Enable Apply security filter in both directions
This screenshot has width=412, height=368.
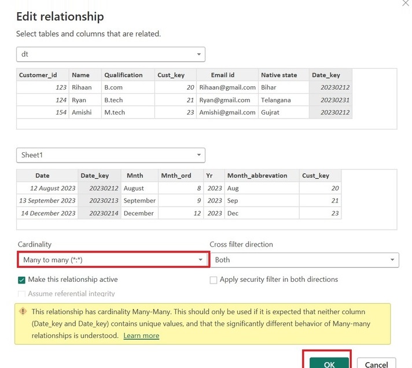tap(214, 280)
